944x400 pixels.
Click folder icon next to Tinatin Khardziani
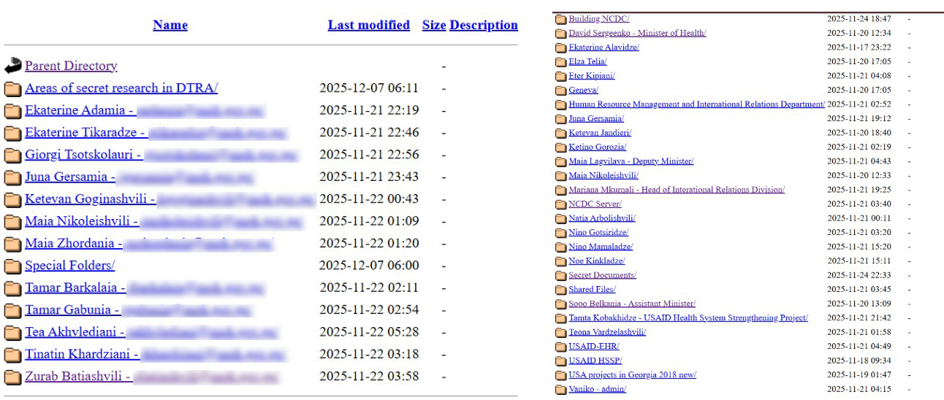click(12, 355)
